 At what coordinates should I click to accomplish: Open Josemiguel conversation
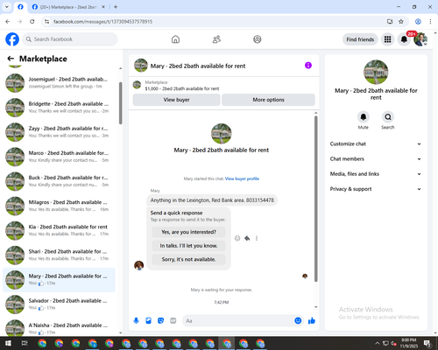[59, 83]
